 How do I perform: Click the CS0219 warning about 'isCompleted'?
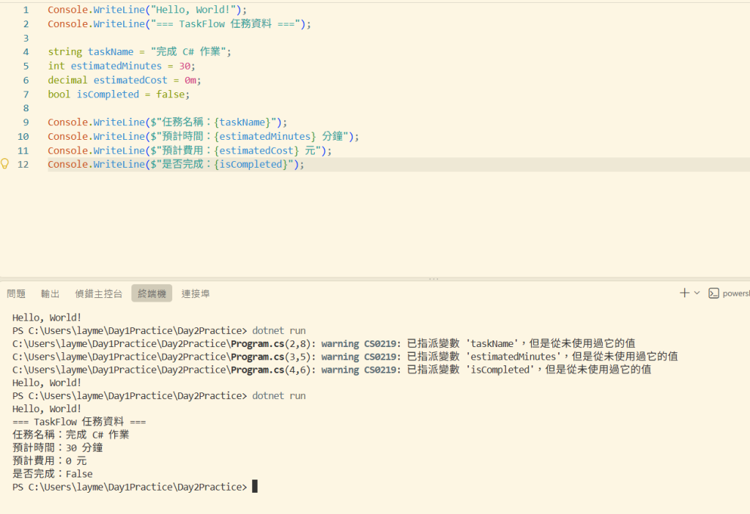point(332,370)
